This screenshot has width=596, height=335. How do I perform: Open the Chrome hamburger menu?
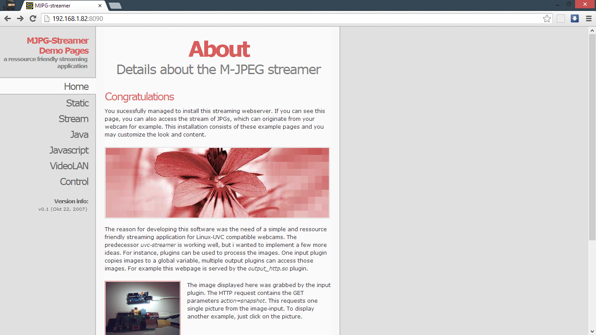[589, 18]
